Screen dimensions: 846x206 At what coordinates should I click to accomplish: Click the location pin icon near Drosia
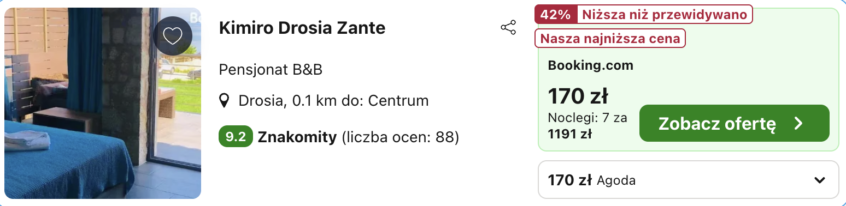(x=224, y=101)
